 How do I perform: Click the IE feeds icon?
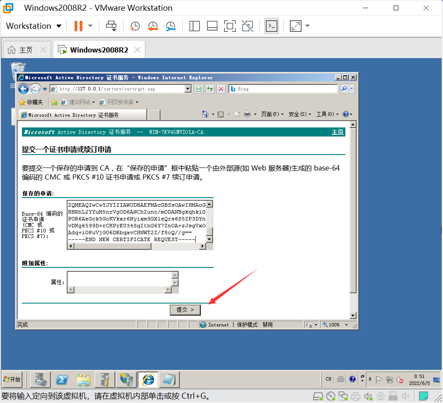pos(221,114)
